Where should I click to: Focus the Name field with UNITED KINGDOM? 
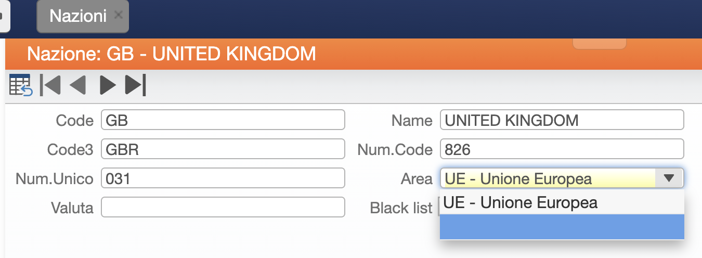[562, 120]
